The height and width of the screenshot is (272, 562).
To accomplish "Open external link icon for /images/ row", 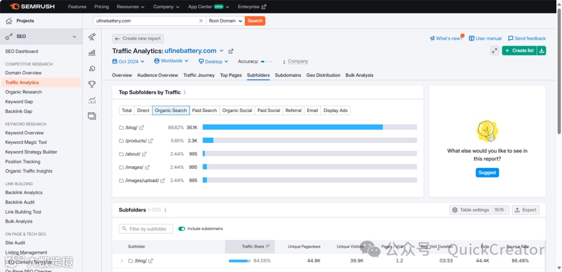I will pyautogui.click(x=147, y=167).
